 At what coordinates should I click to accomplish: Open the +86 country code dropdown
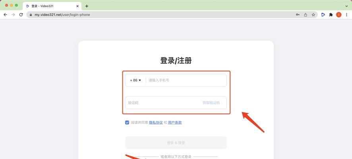coord(135,80)
